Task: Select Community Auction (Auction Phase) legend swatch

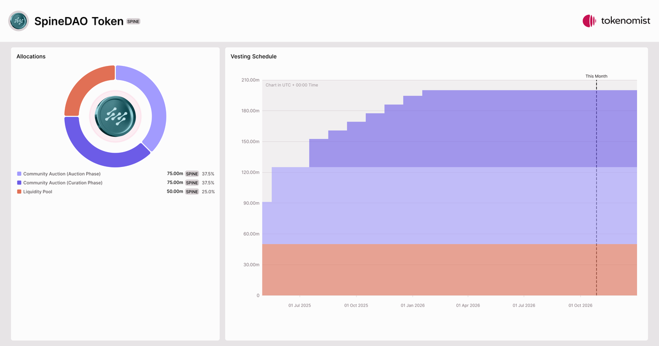Action: (x=19, y=174)
